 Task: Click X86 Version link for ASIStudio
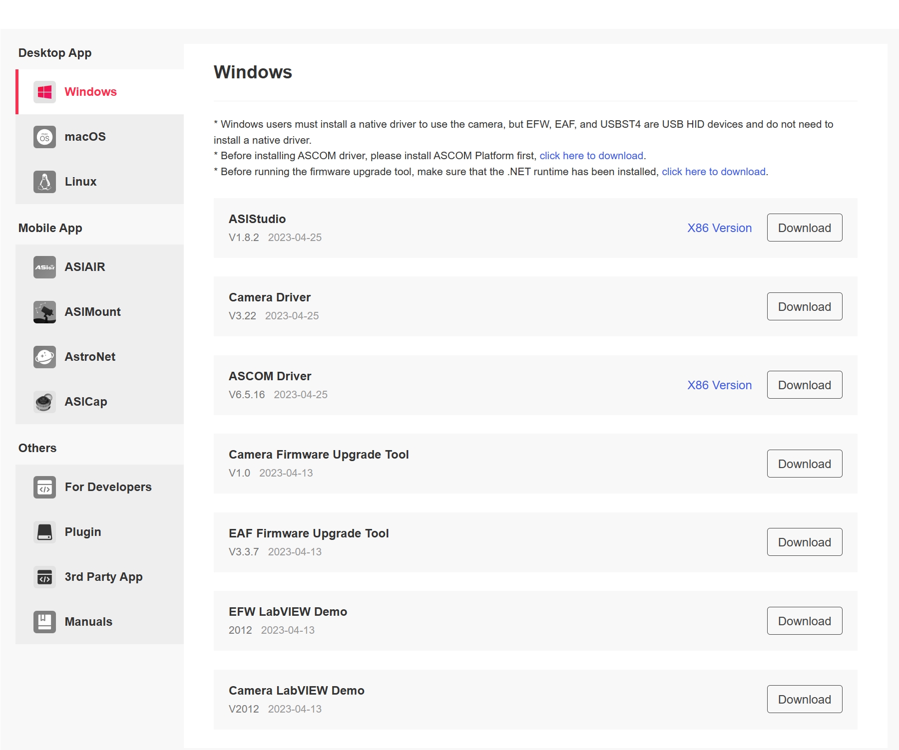(719, 228)
